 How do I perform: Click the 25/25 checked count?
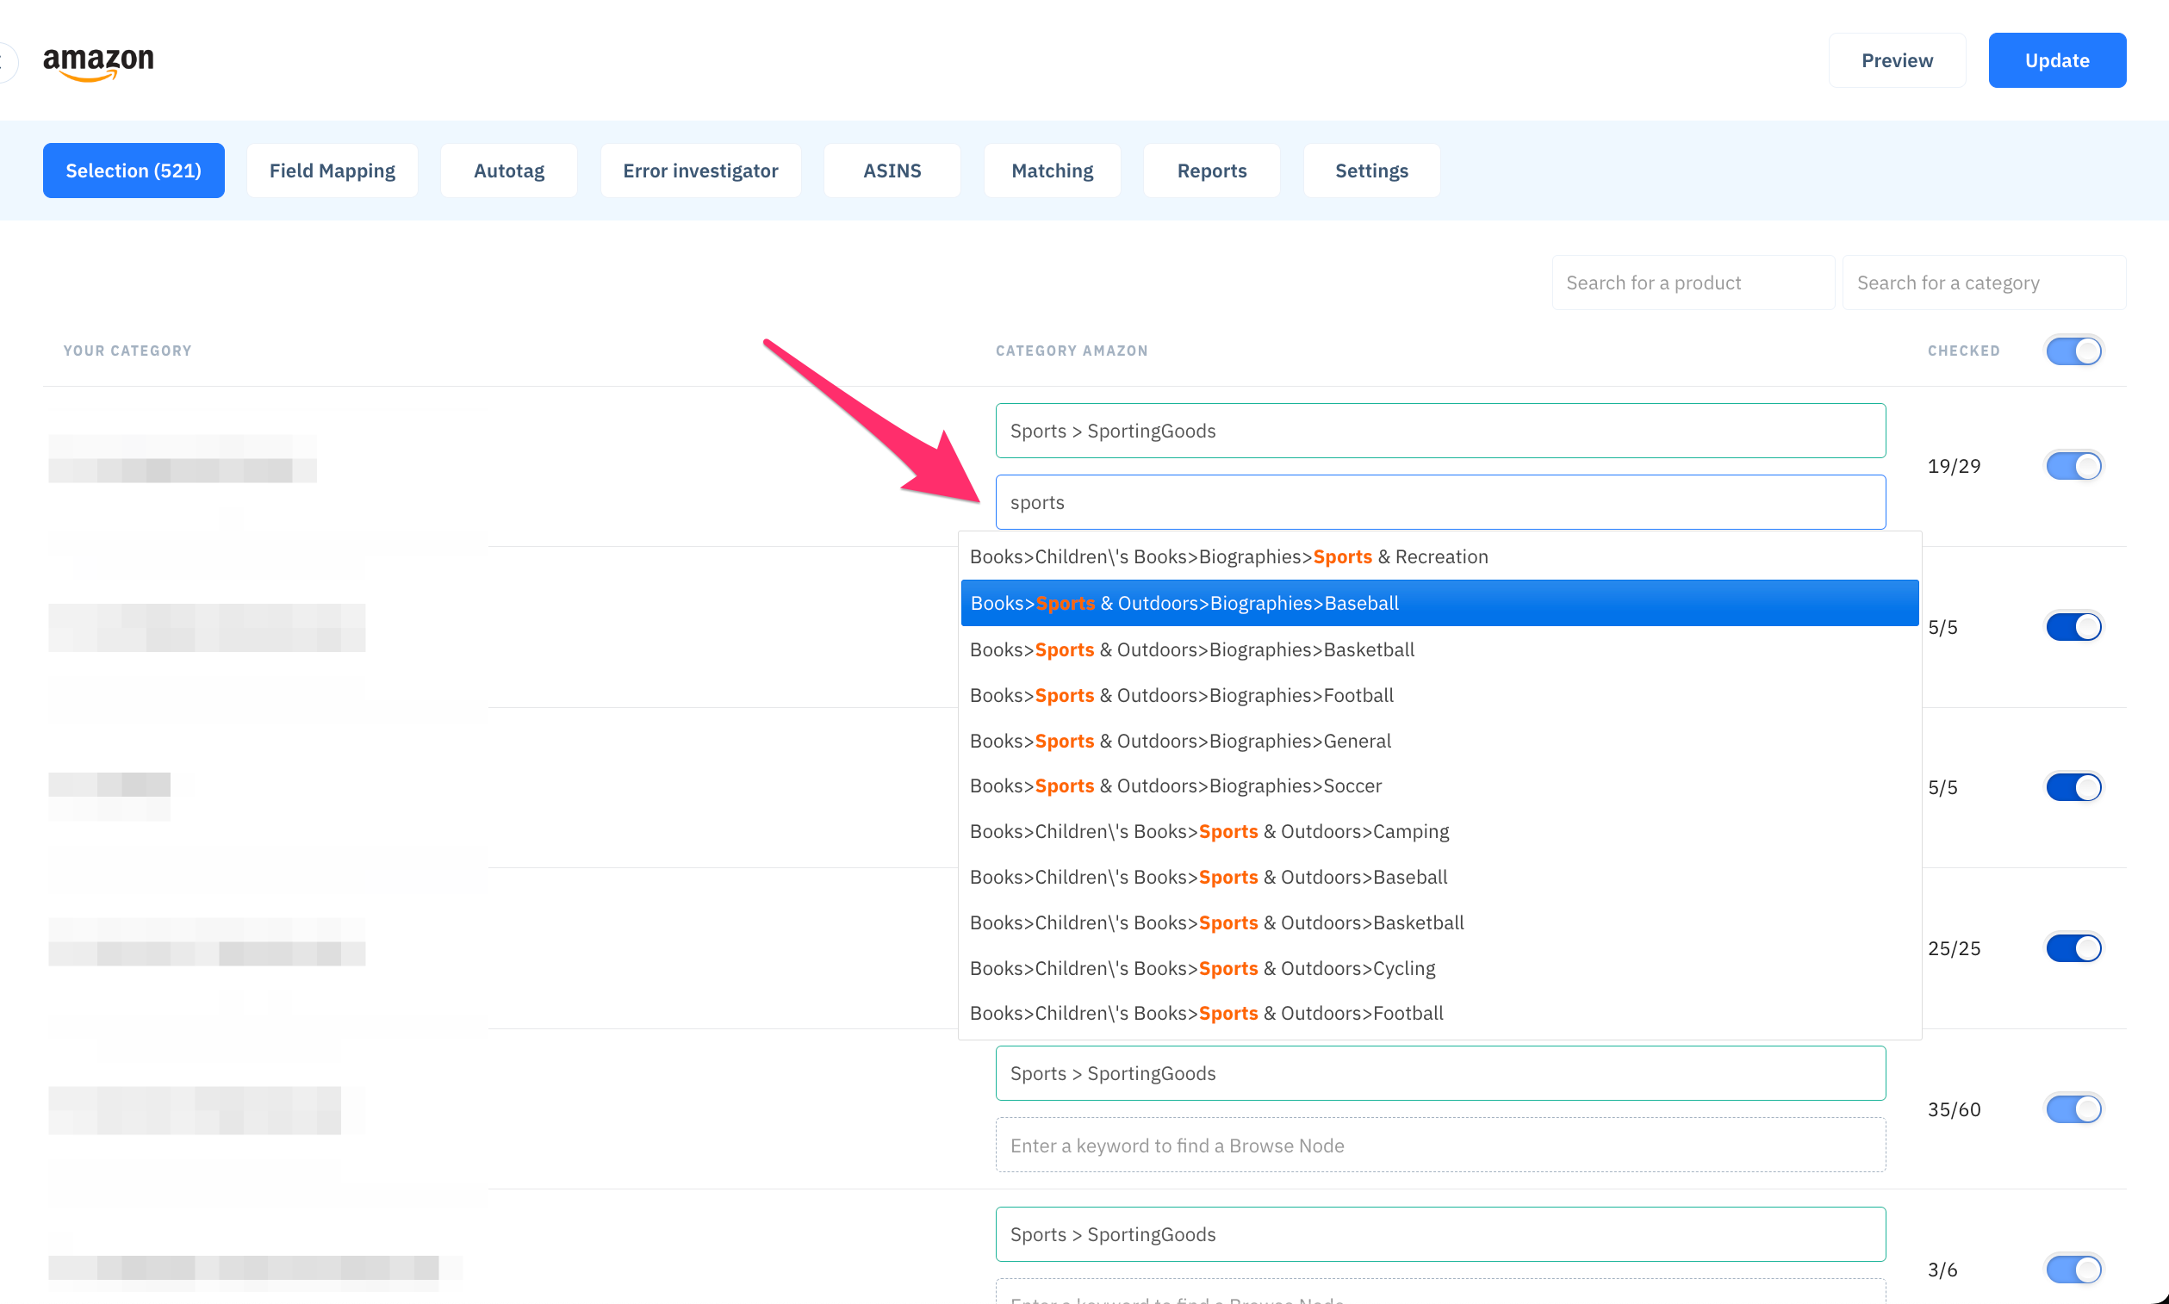click(1954, 948)
